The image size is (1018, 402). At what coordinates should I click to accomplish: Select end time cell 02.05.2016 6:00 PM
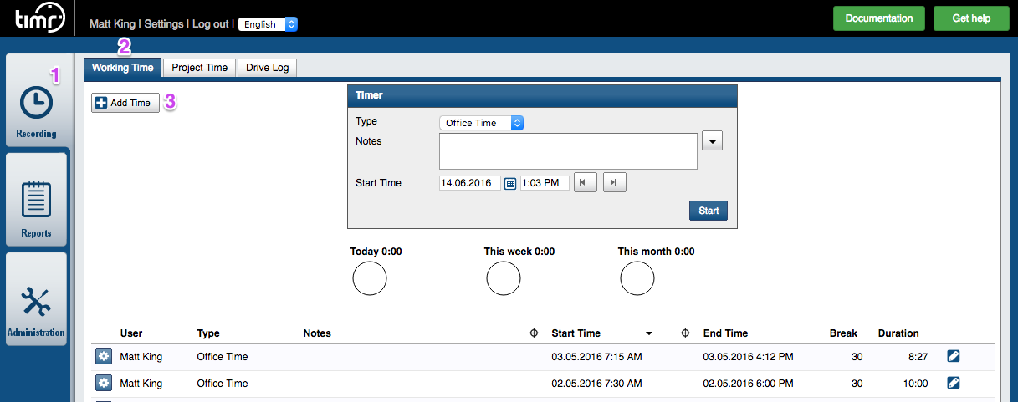(x=748, y=384)
